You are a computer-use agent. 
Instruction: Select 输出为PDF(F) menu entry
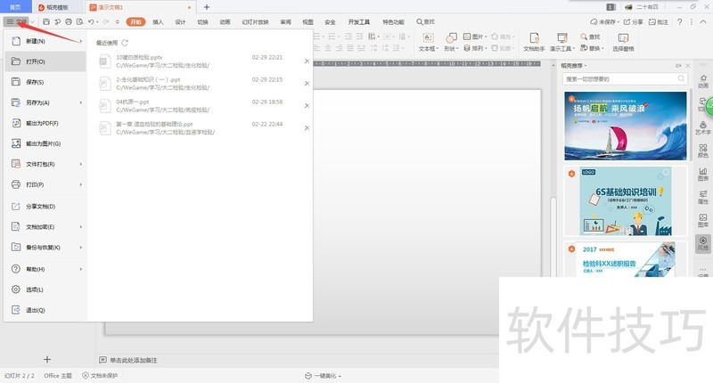pyautogui.click(x=45, y=123)
